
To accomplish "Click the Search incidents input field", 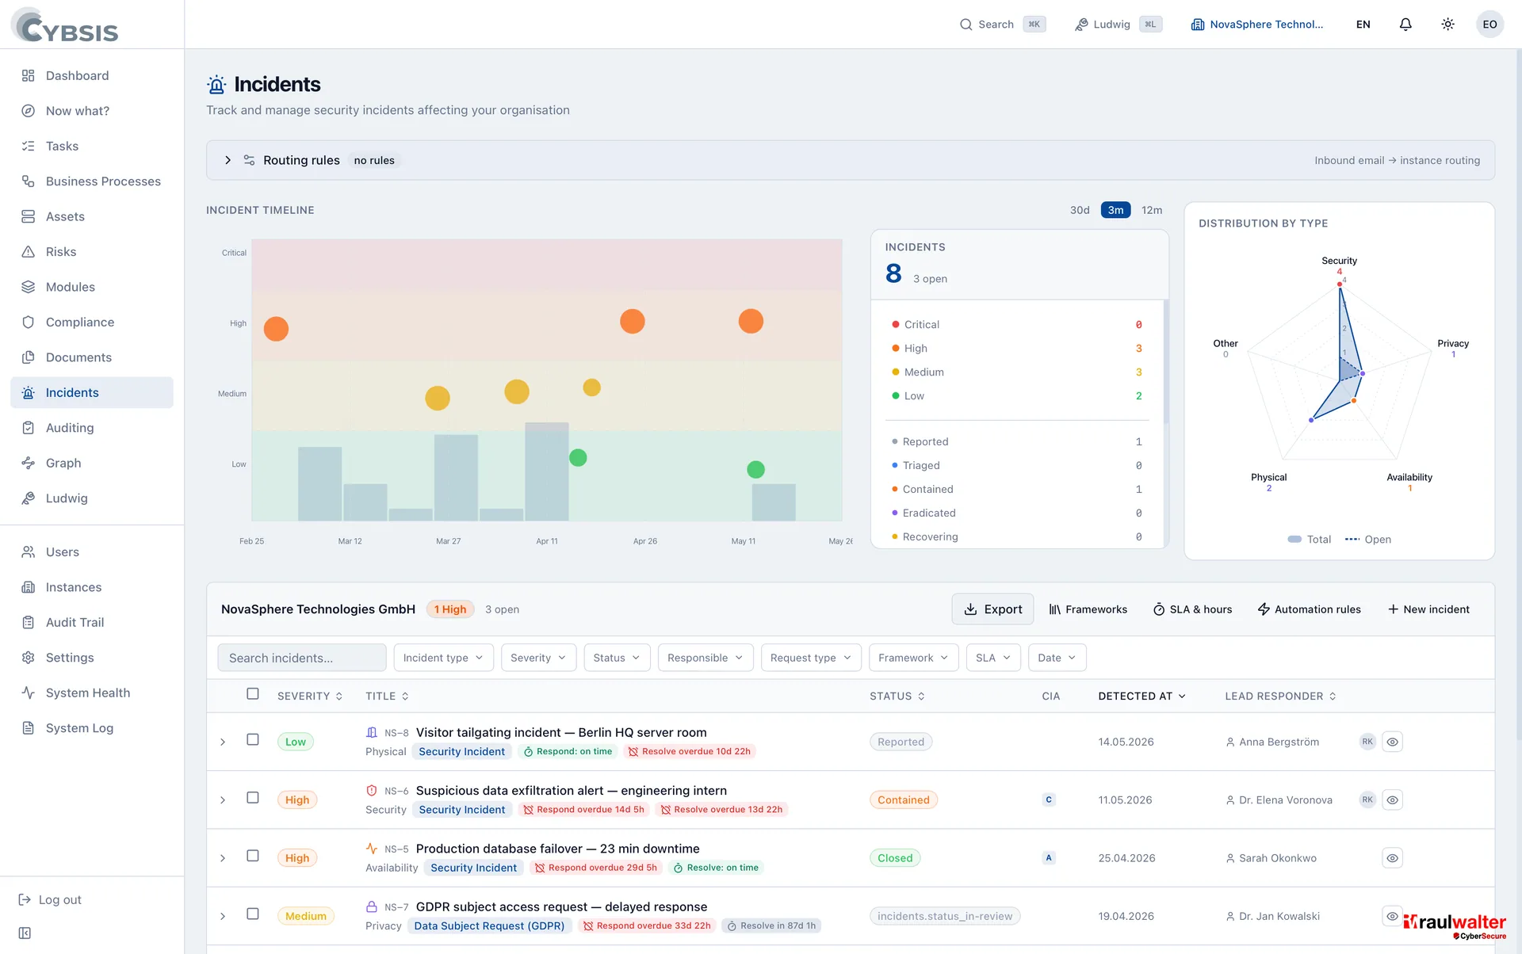I will tap(302, 658).
